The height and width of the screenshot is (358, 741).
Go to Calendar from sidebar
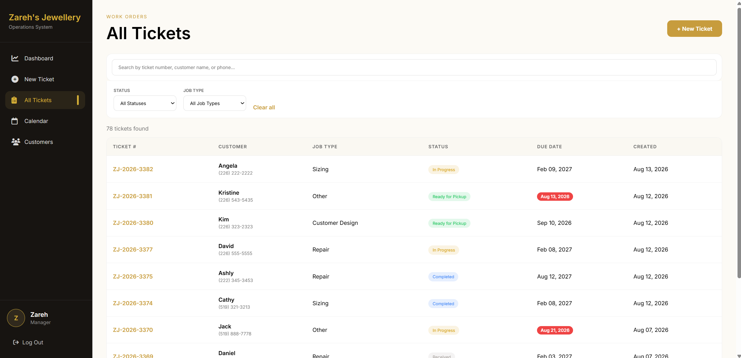[45, 121]
